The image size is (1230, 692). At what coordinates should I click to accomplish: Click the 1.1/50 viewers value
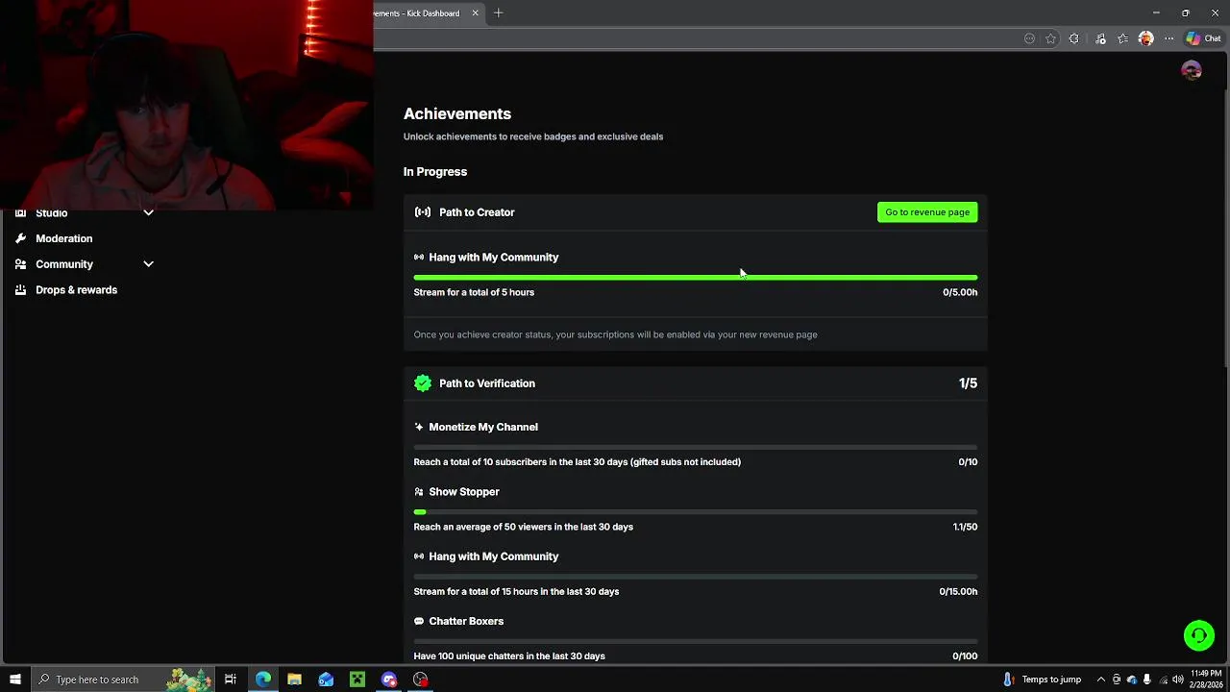(x=965, y=527)
